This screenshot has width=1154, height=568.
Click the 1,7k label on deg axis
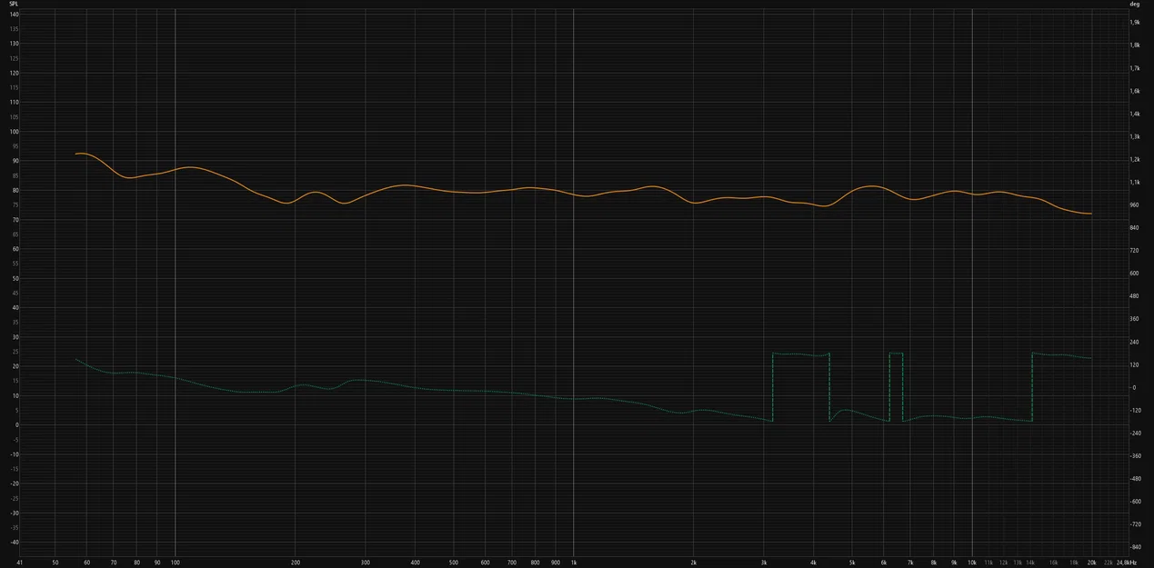click(1135, 67)
